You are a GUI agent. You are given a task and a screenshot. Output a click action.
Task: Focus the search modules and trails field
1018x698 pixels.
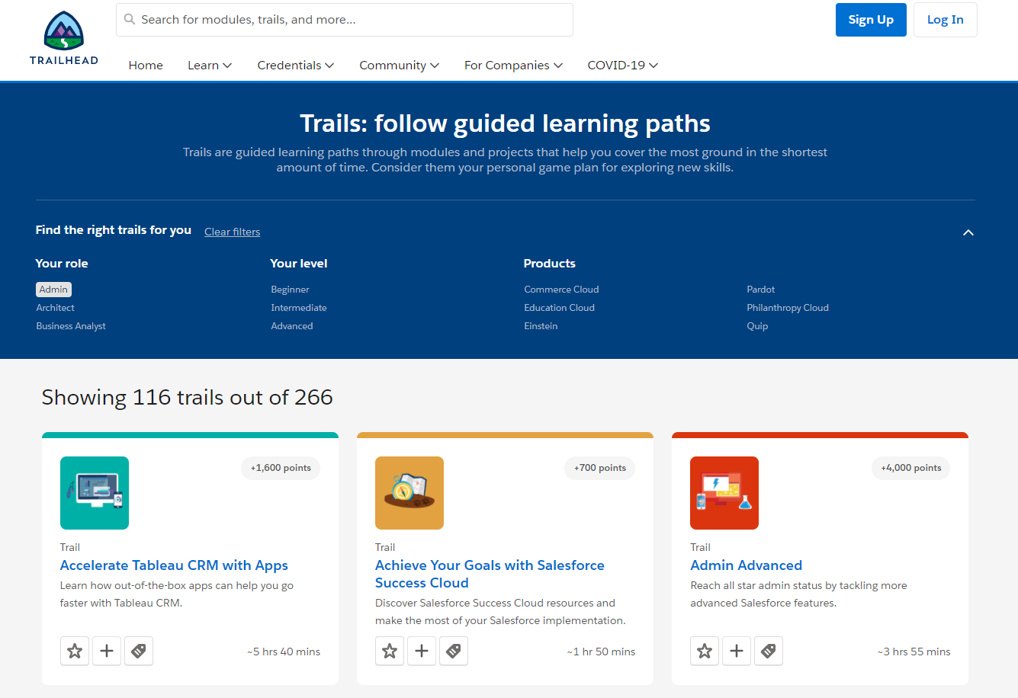(x=345, y=20)
